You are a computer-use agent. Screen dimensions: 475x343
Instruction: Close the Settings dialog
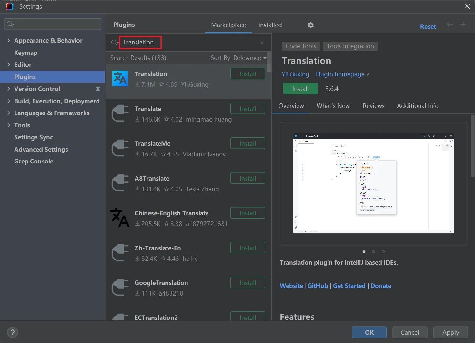click(x=467, y=6)
